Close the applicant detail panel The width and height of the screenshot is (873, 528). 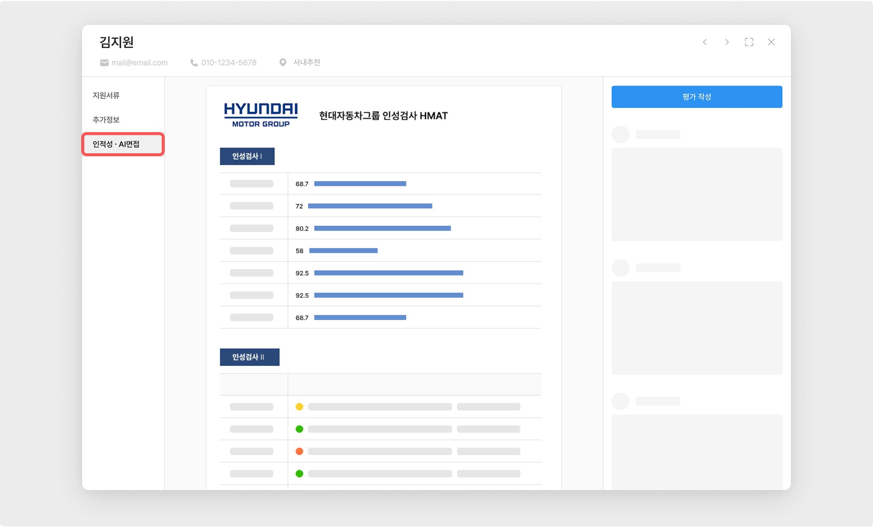pyautogui.click(x=771, y=42)
